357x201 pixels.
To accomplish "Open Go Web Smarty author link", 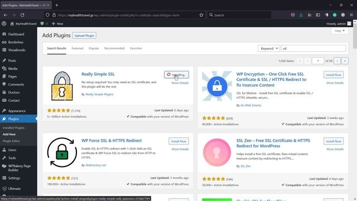I will (250, 106).
